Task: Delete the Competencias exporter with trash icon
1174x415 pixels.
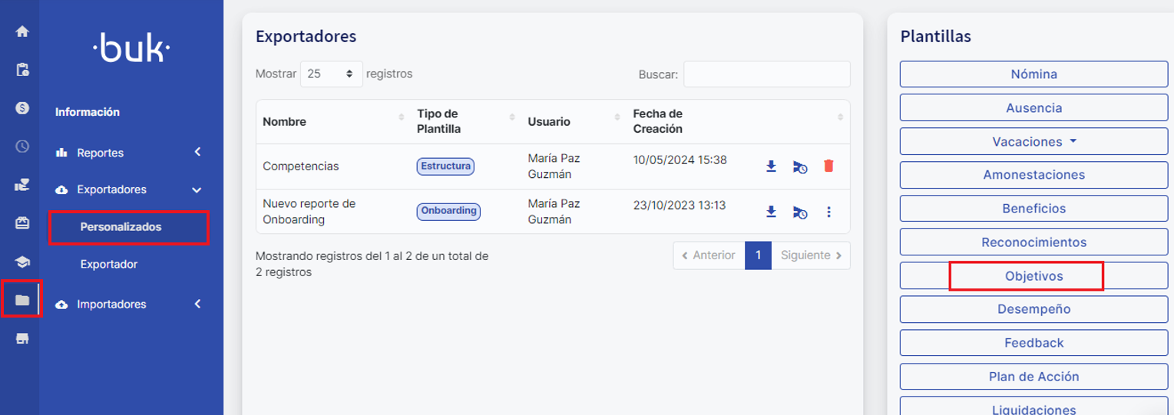Action: tap(828, 166)
